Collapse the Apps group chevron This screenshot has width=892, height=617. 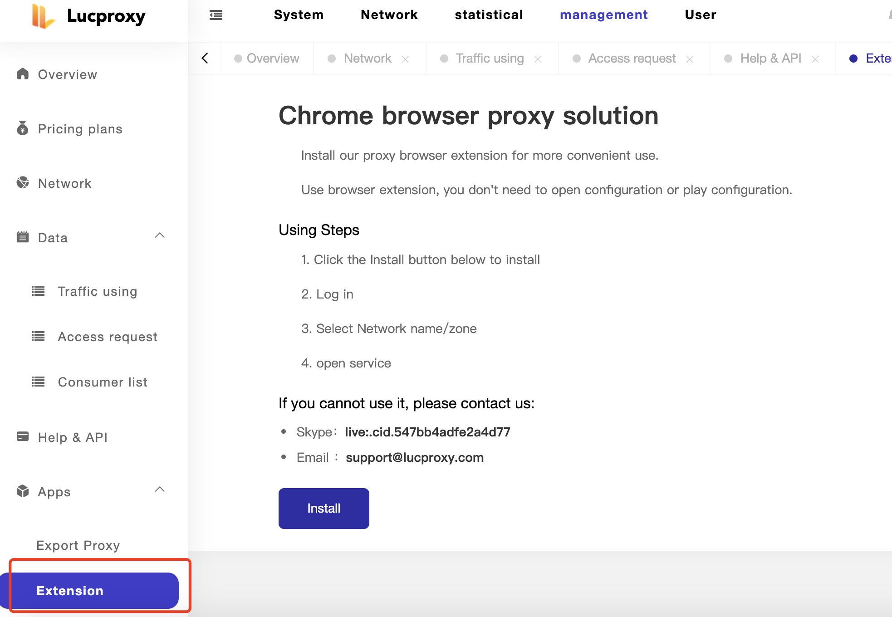[x=160, y=490]
